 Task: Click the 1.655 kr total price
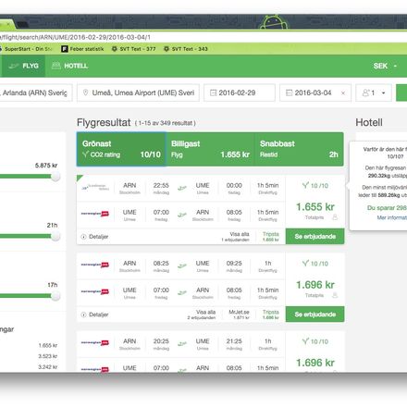[315, 207]
